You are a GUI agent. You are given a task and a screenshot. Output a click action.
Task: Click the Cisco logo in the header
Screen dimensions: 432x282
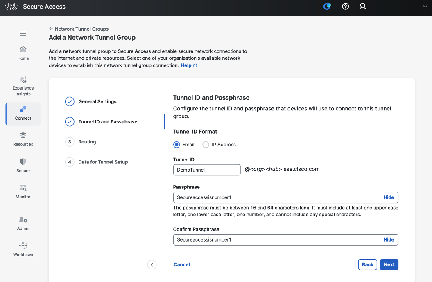(x=11, y=6)
